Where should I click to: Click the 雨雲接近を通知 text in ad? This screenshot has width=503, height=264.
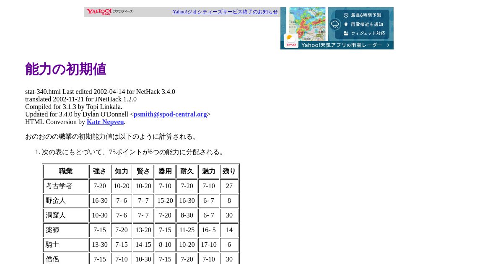(x=367, y=24)
